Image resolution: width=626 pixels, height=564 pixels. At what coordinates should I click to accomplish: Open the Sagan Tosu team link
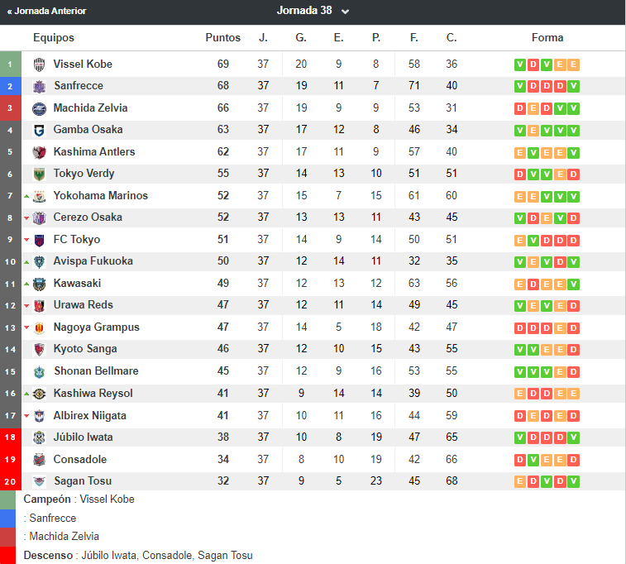83,481
